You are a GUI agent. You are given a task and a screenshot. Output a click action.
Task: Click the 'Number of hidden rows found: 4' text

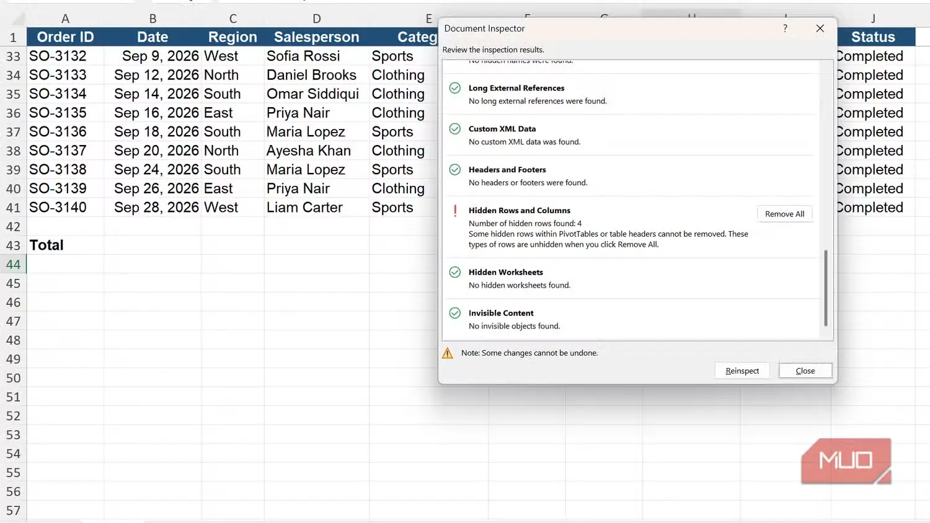[x=525, y=224]
